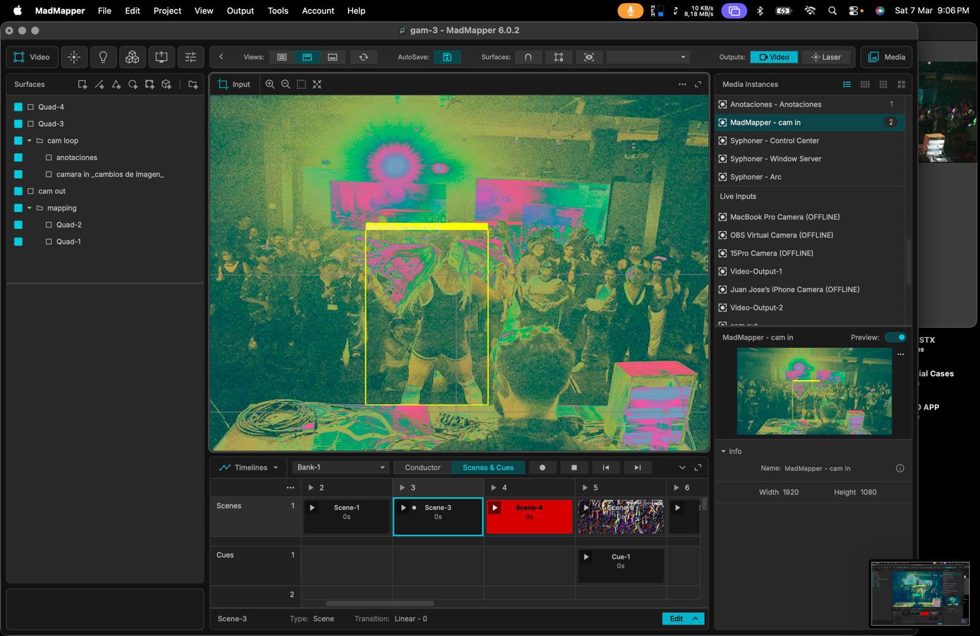Open the master settings sliders icon
980x636 pixels.
[190, 57]
